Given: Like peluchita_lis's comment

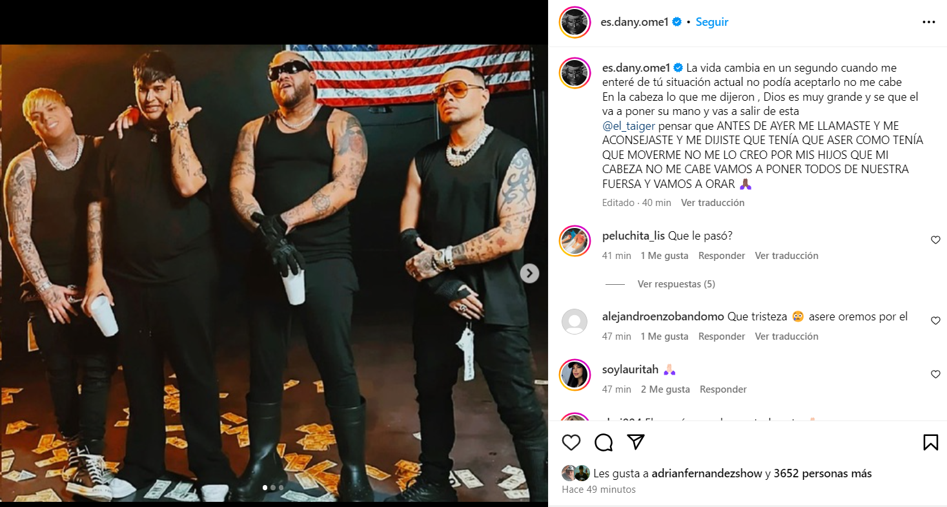Looking at the screenshot, I should coord(935,240).
